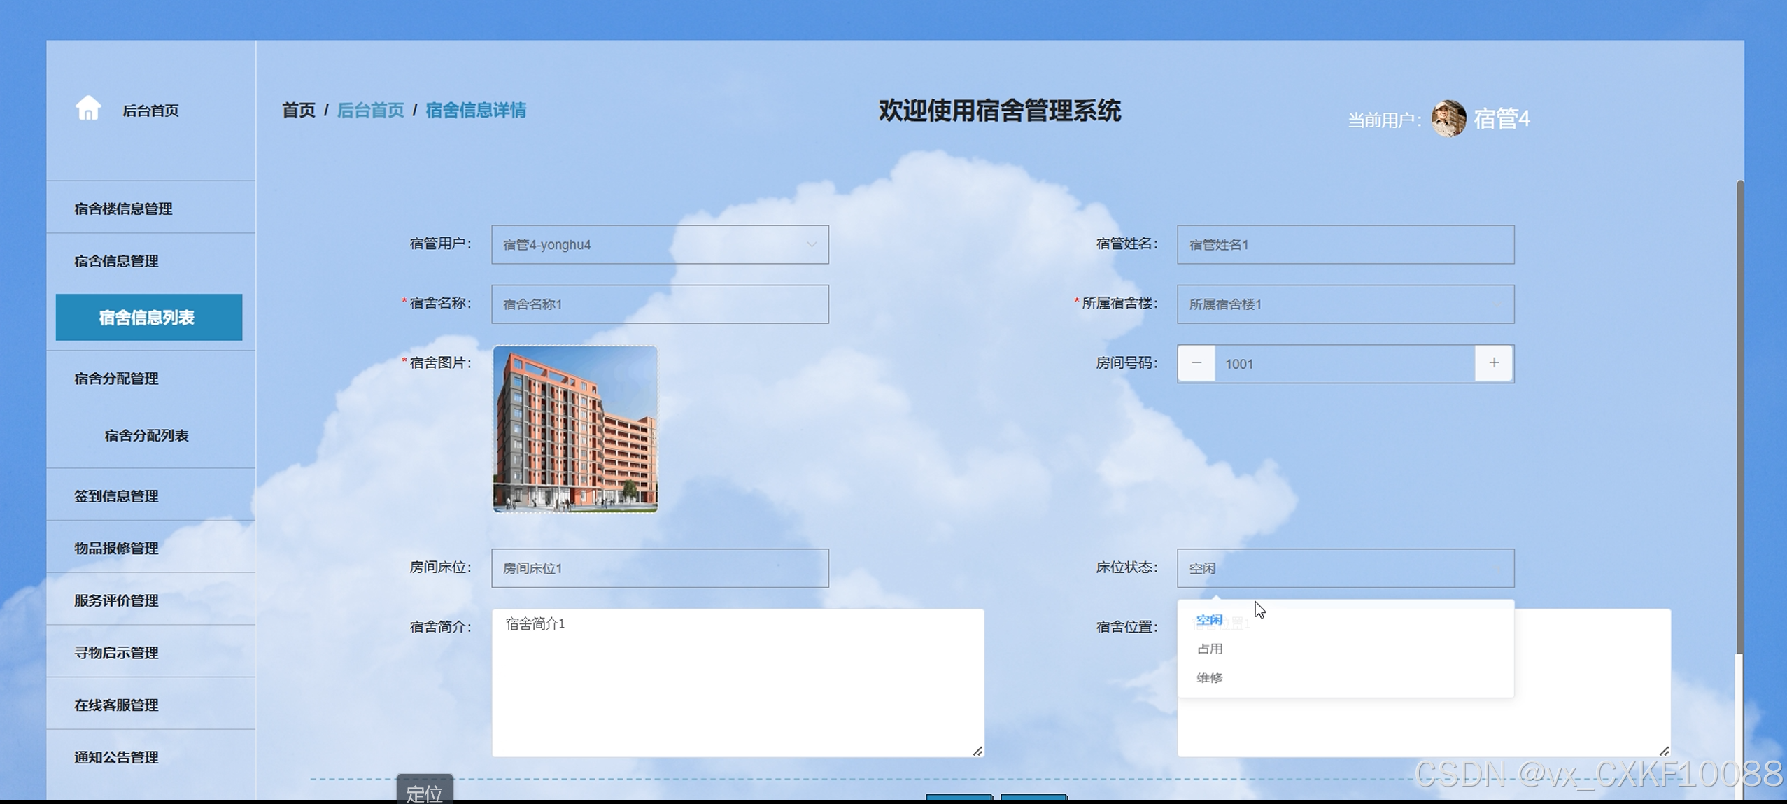Choose 维修 in the bed status list
The width and height of the screenshot is (1787, 804).
pos(1210,677)
